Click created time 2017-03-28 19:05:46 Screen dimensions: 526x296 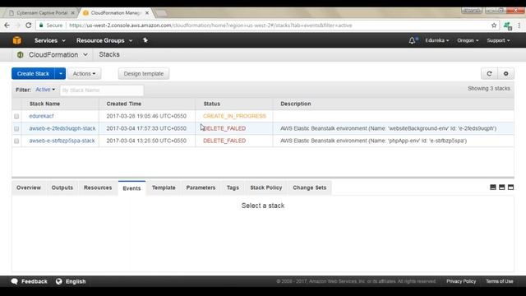(146, 116)
